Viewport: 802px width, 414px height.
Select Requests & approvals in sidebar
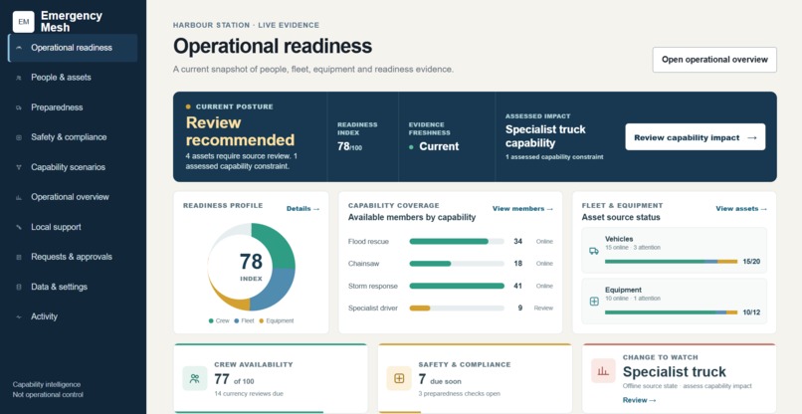tap(73, 257)
